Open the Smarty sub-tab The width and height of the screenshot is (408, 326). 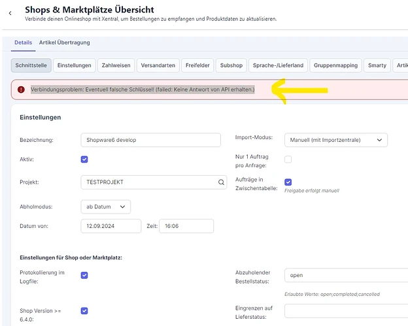377,65
